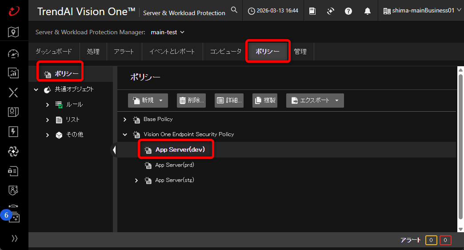Click the 複製 button

265,101
